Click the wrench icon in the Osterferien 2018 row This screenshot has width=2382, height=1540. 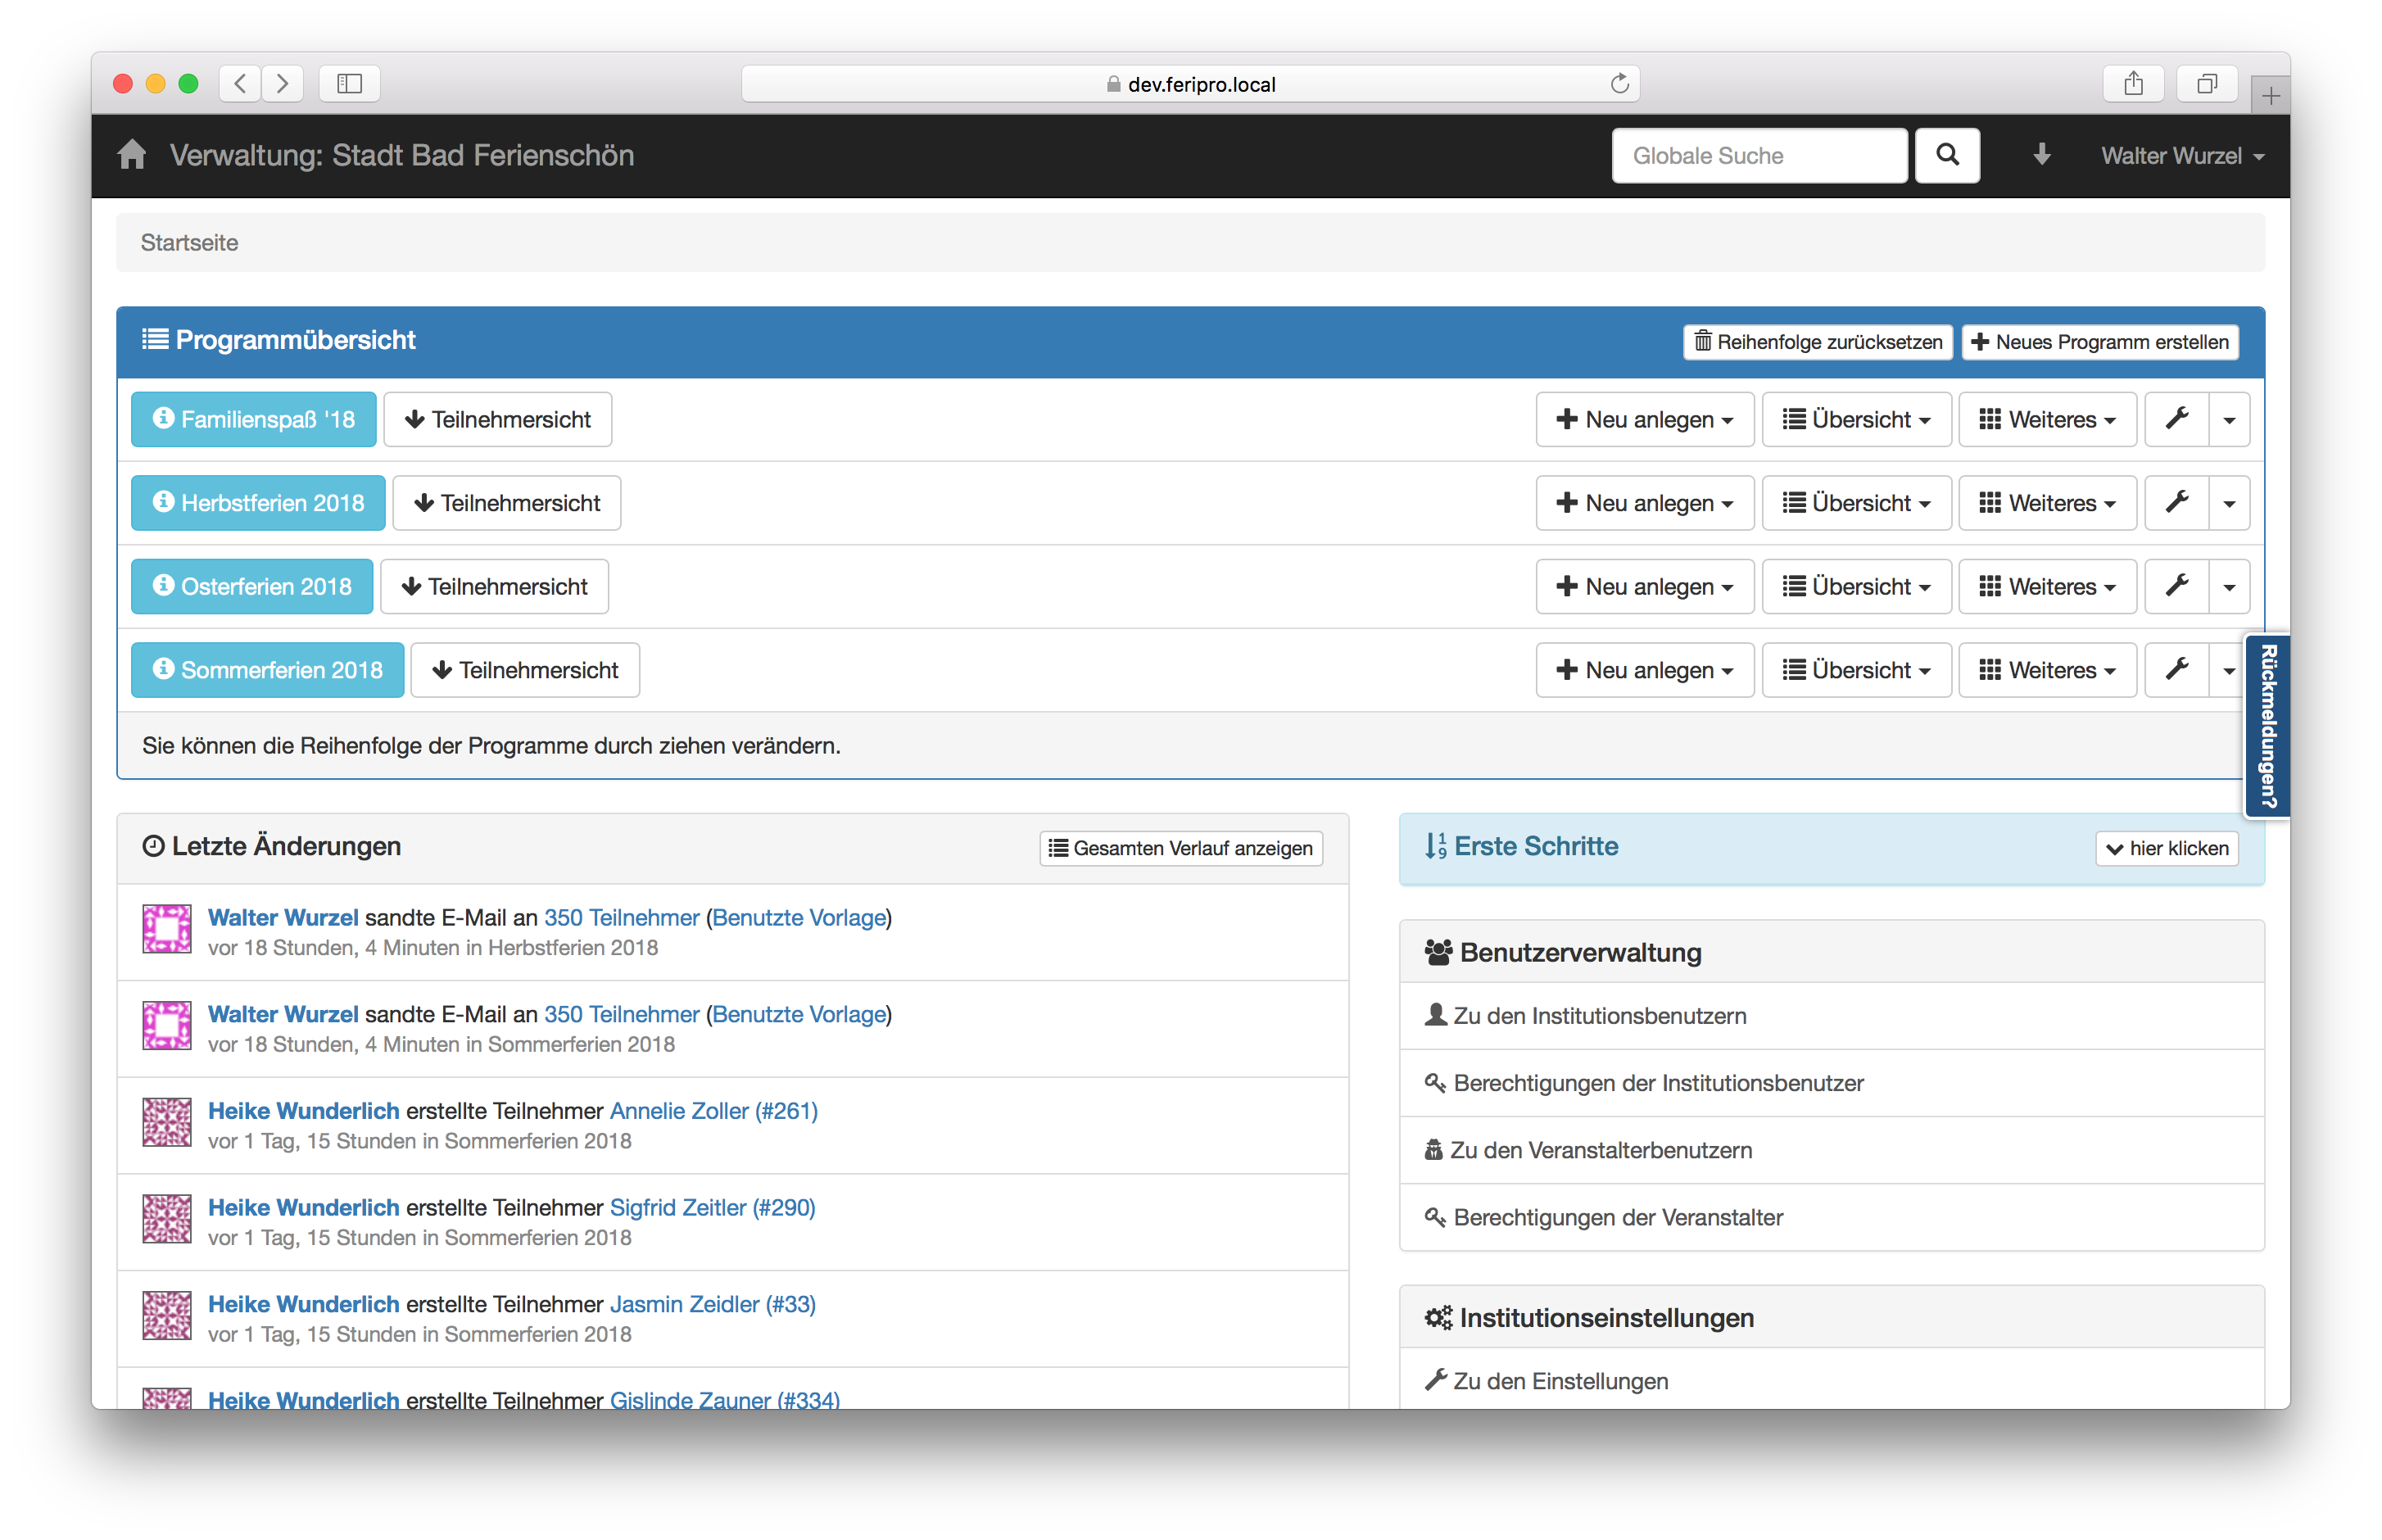(2176, 586)
